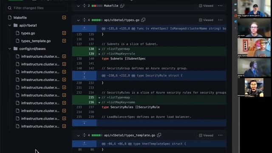Collapse the api/v1beta1 folder
Image resolution: width=272 pixels, height=153 pixels.
(10, 25)
